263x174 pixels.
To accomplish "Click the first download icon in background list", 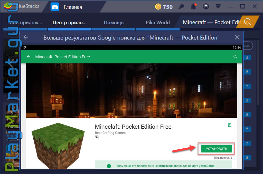I will click(247, 58).
